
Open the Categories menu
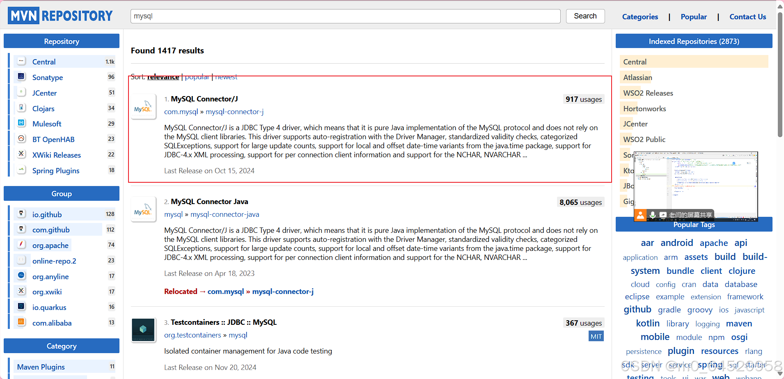tap(640, 17)
